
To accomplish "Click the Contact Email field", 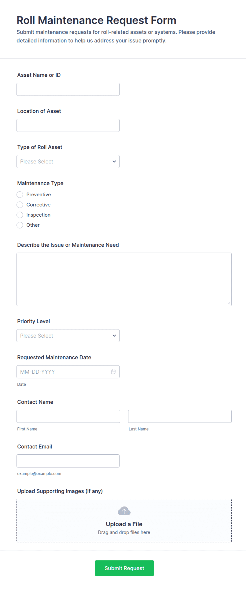I will click(x=68, y=461).
